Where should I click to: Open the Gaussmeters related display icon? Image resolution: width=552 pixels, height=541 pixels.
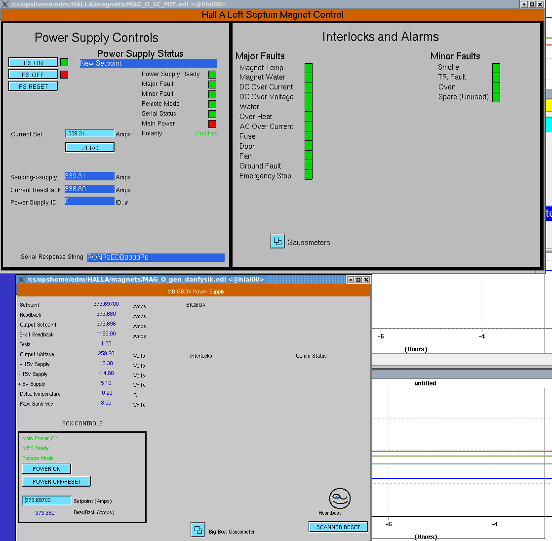pyautogui.click(x=277, y=241)
